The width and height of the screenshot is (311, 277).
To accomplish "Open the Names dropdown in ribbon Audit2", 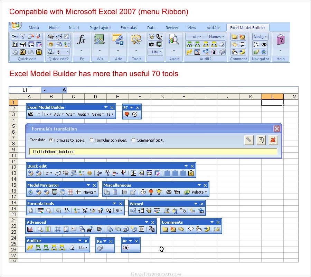I will 216,37.
